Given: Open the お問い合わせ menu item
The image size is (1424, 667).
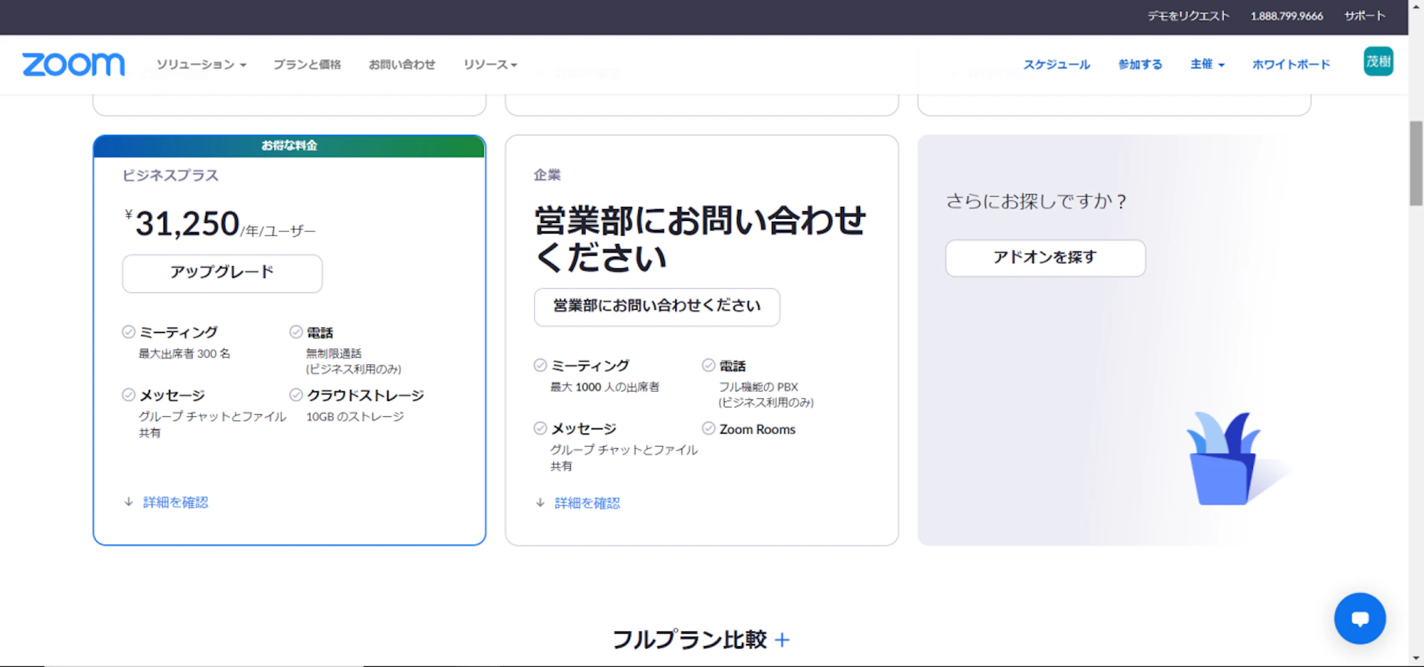Looking at the screenshot, I should click(x=402, y=65).
